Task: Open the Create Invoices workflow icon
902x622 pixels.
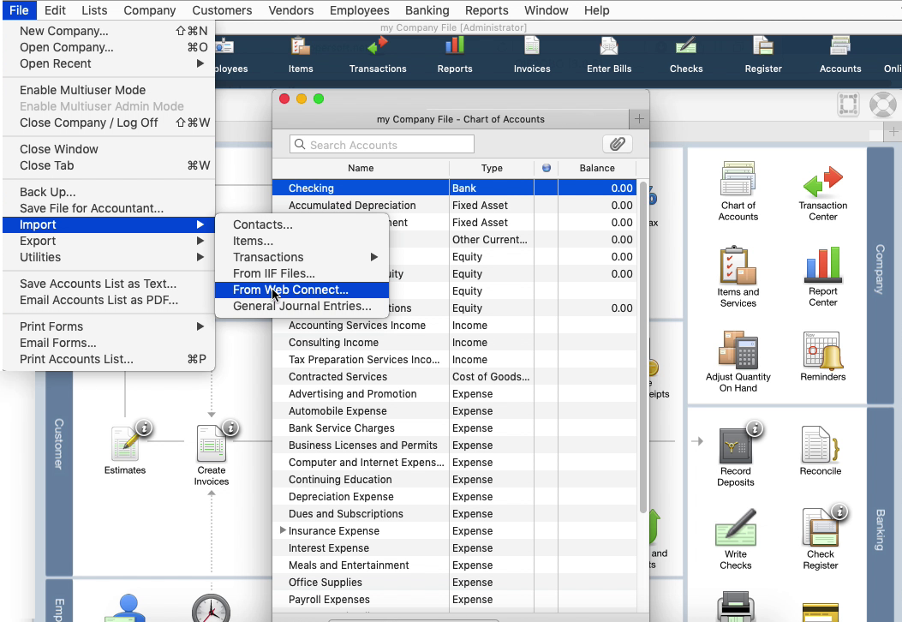Action: (x=211, y=456)
